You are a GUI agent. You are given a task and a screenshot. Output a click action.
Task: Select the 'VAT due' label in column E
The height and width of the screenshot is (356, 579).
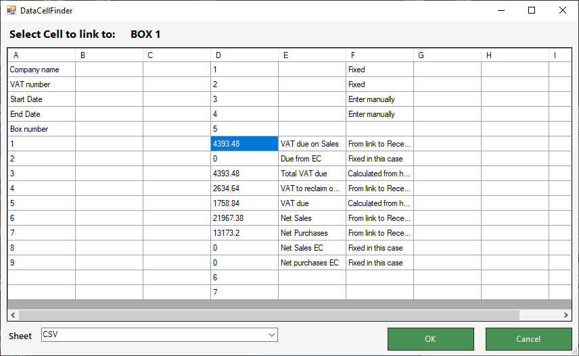click(x=312, y=203)
